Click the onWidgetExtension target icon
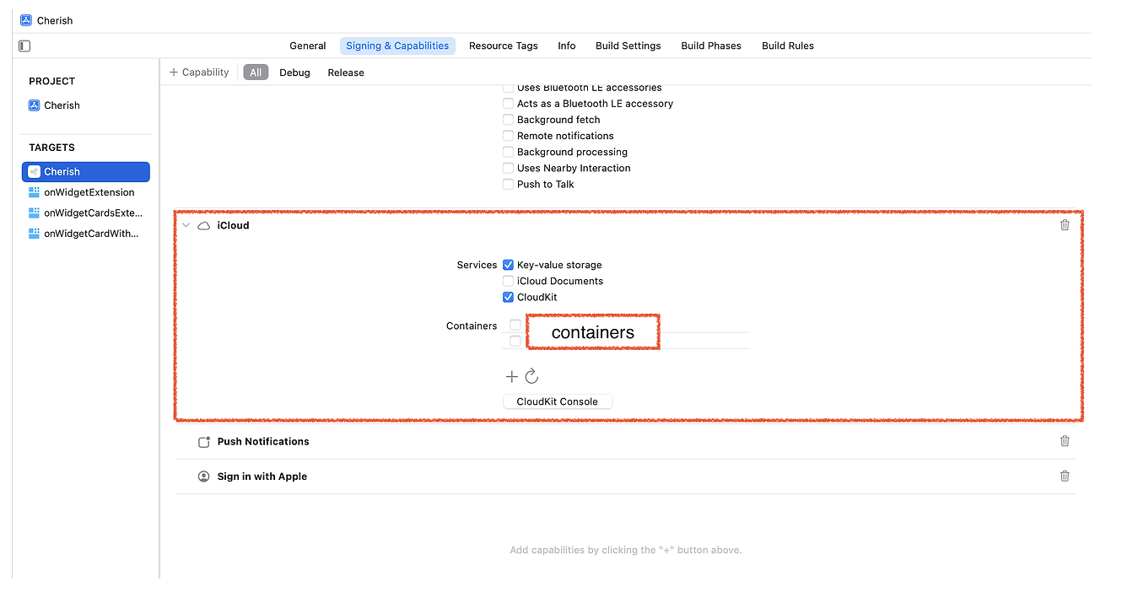 tap(34, 192)
